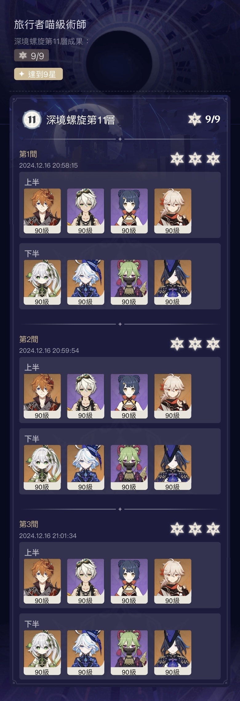
Task: Click Clorinde portrait in Chamber 1 second half
Action: pyautogui.click(x=173, y=282)
